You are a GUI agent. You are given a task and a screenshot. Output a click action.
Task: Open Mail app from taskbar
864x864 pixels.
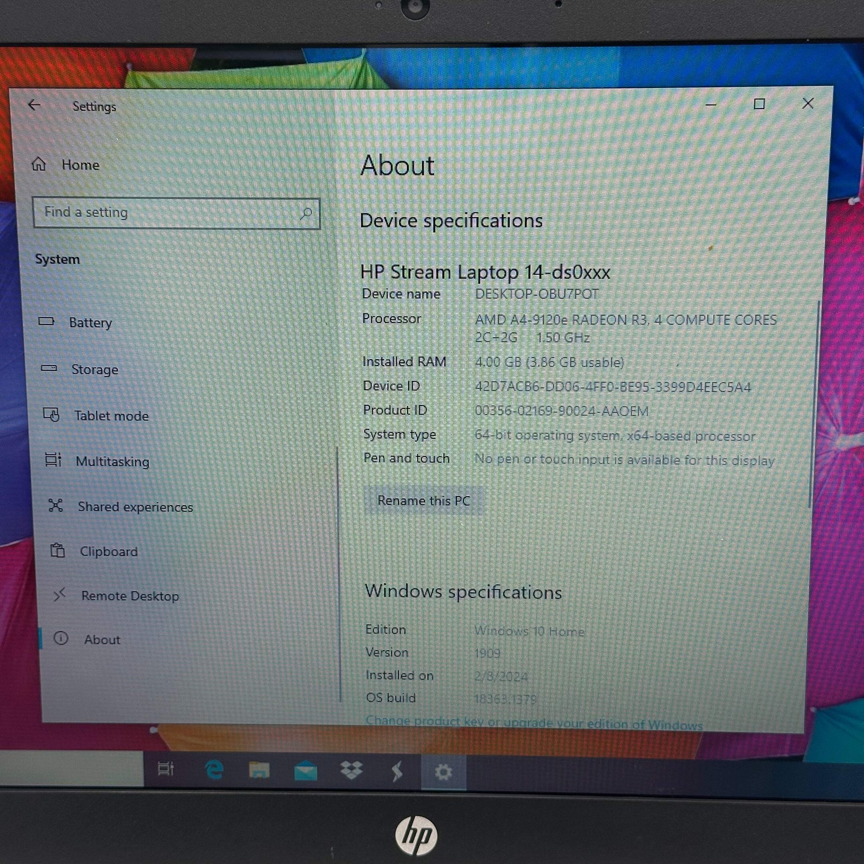click(306, 771)
